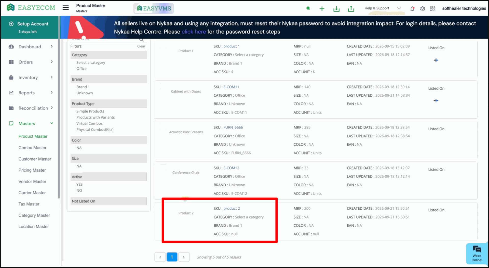This screenshot has height=268, width=489.
Task: Open Vendor Master in sidebar
Action: 32,182
